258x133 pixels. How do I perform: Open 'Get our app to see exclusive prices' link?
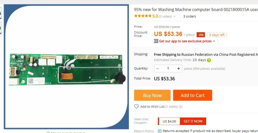pyautogui.click(x=185, y=41)
